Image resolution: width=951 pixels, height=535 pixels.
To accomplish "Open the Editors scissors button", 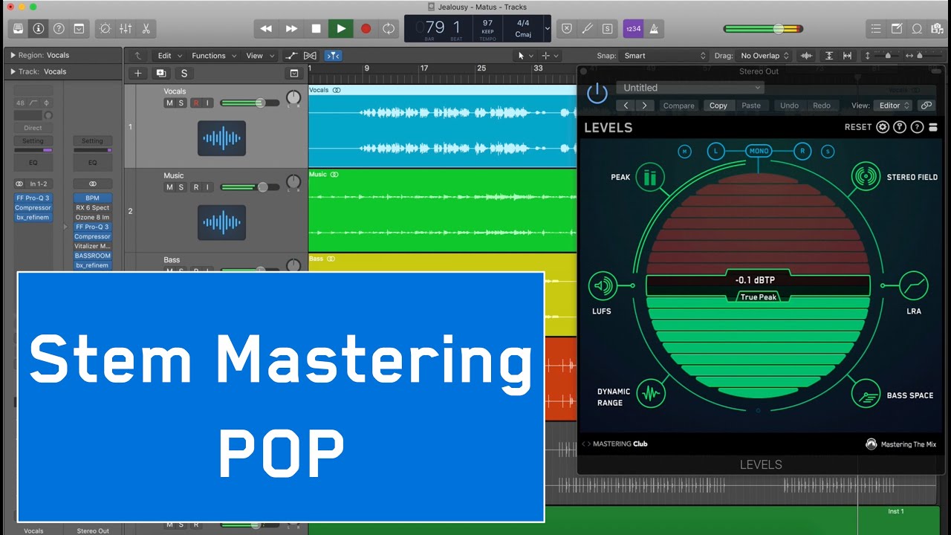I will click(146, 28).
